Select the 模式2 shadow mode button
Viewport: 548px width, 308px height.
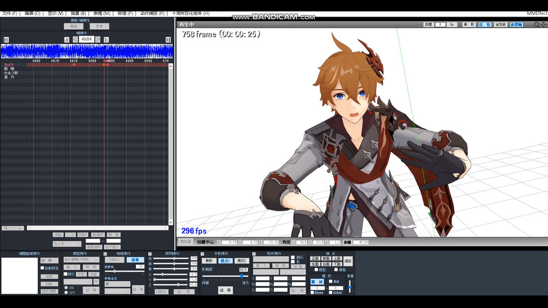241,261
